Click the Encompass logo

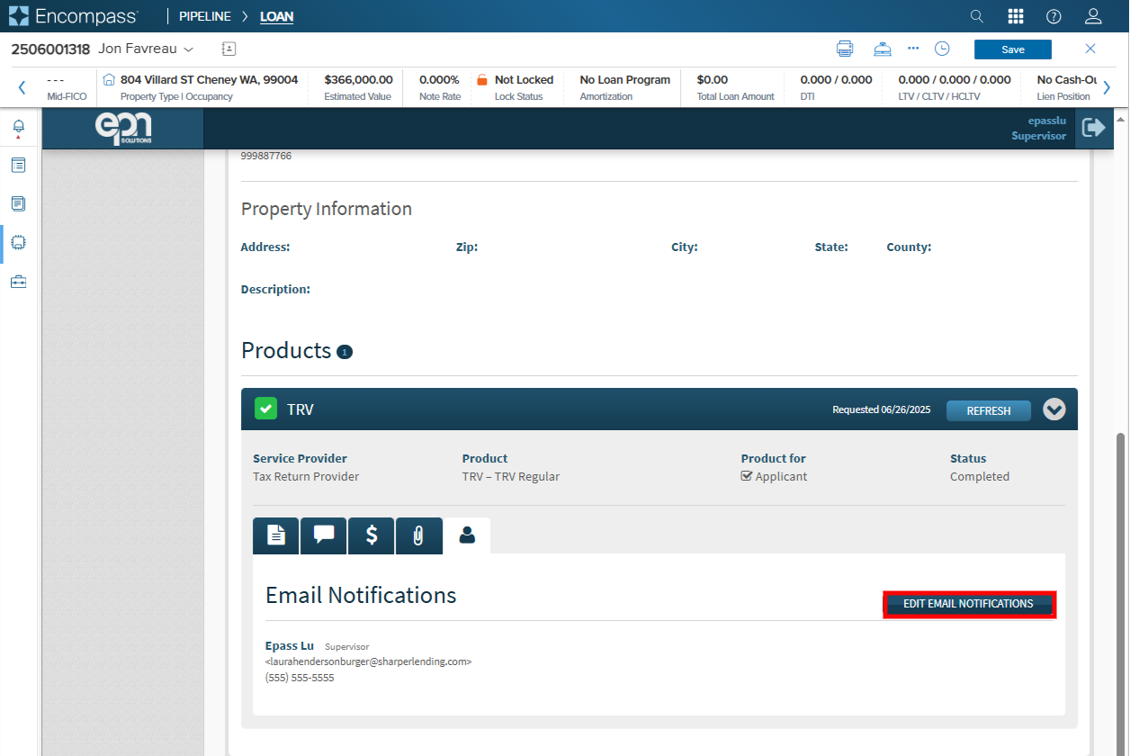tap(74, 16)
